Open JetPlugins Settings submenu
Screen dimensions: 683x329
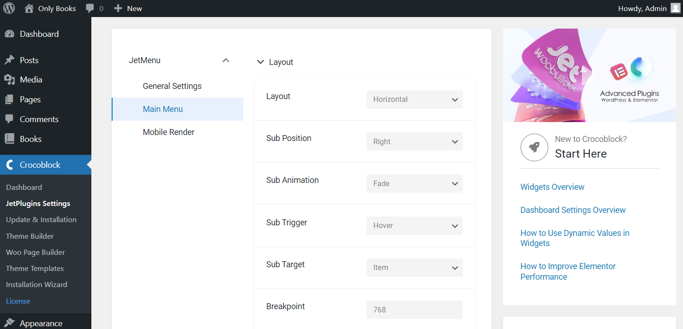tap(38, 204)
